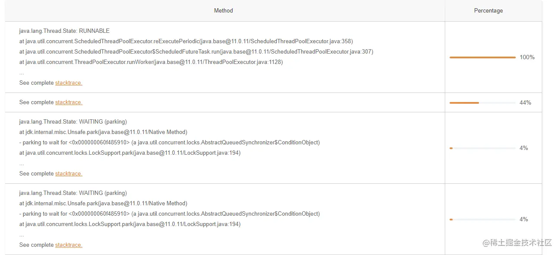Click the bottom row's 4% progress bar
Viewport: 560px width, 255px height.
482,220
